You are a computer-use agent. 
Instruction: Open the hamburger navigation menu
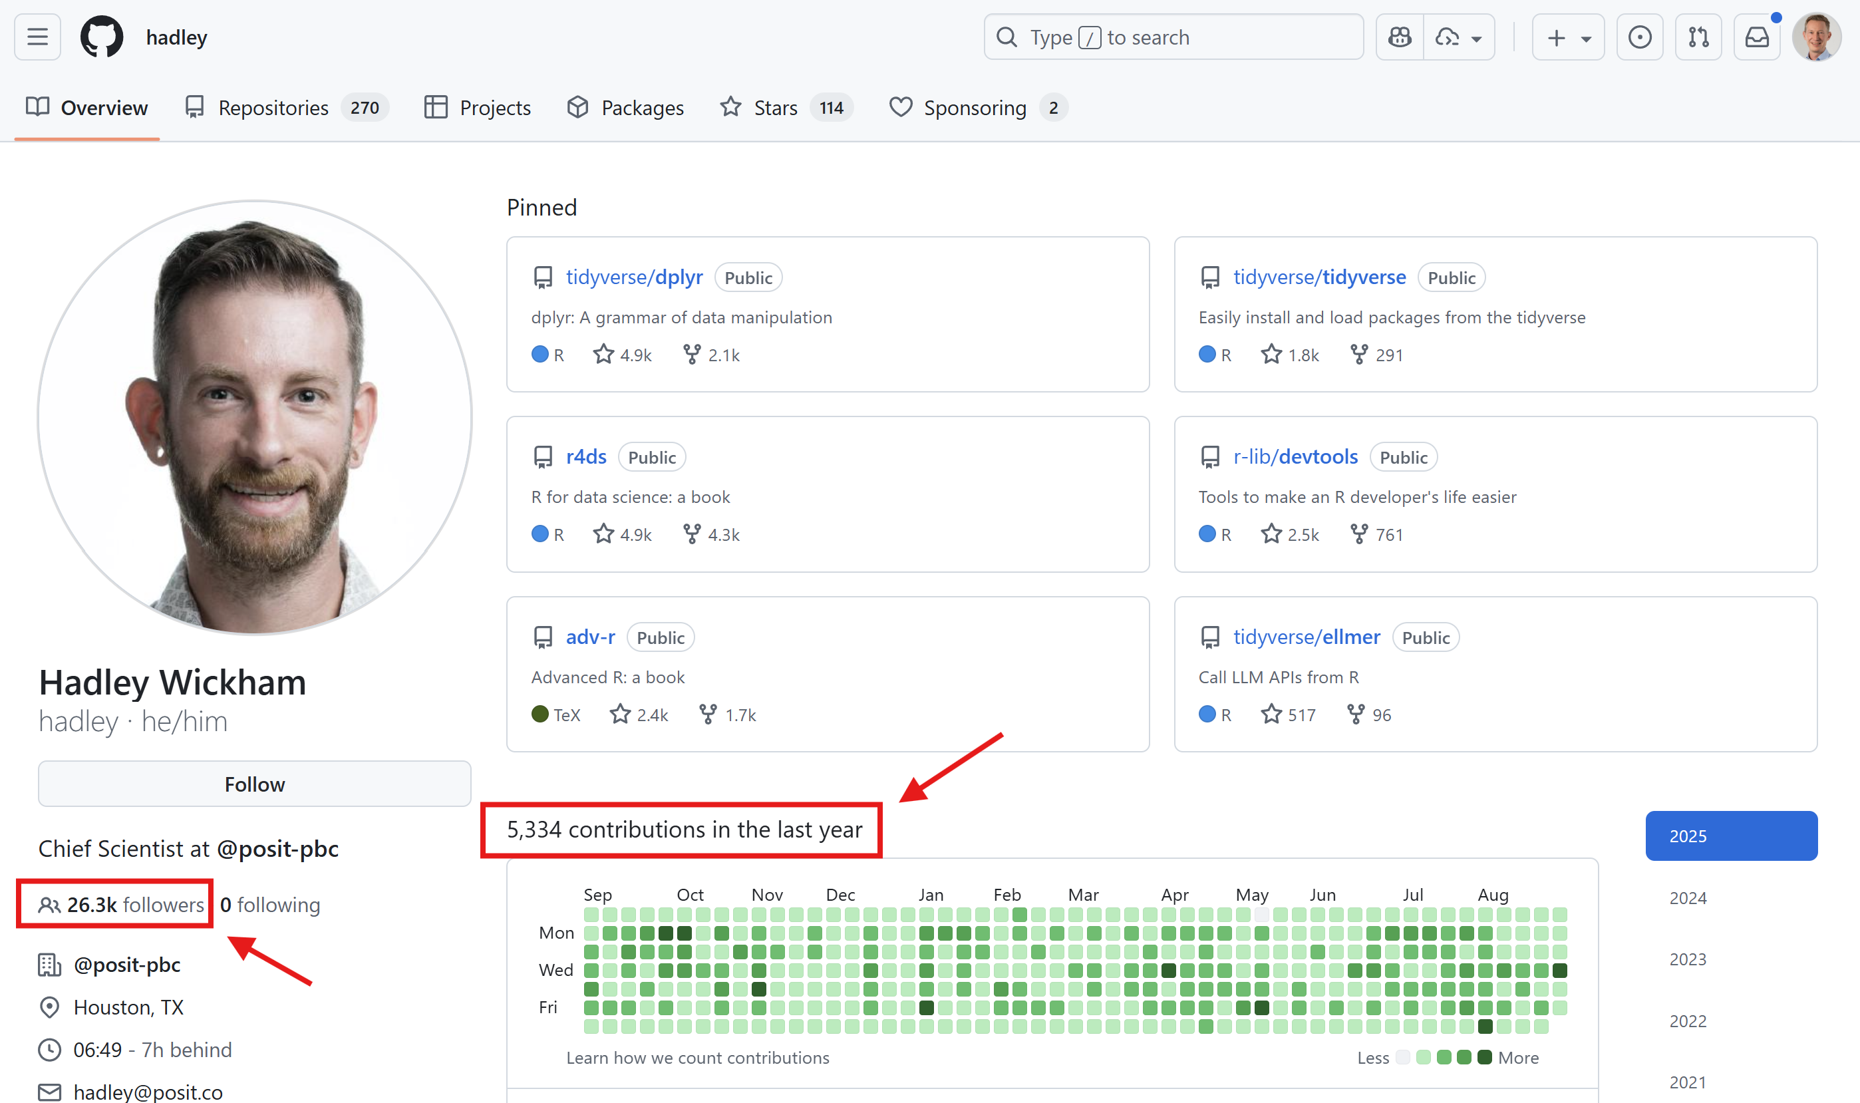37,37
